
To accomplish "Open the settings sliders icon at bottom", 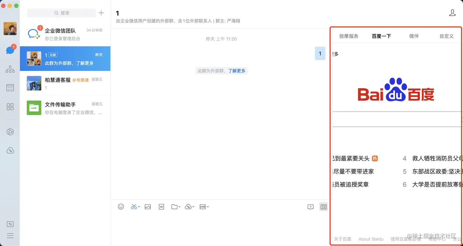I will tap(10, 224).
